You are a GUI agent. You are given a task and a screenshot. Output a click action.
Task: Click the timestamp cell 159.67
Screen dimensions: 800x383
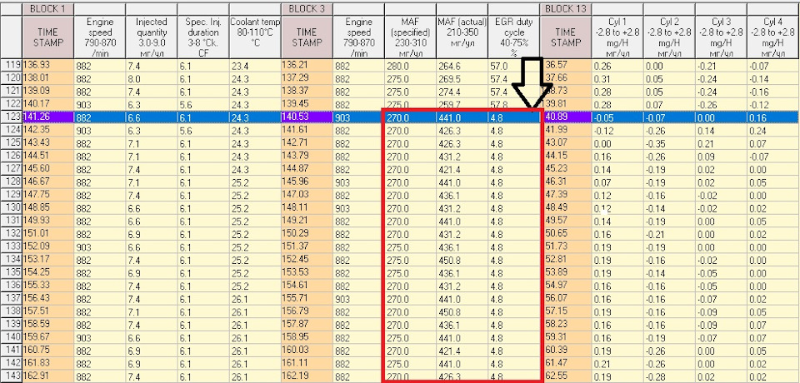[x=48, y=337]
